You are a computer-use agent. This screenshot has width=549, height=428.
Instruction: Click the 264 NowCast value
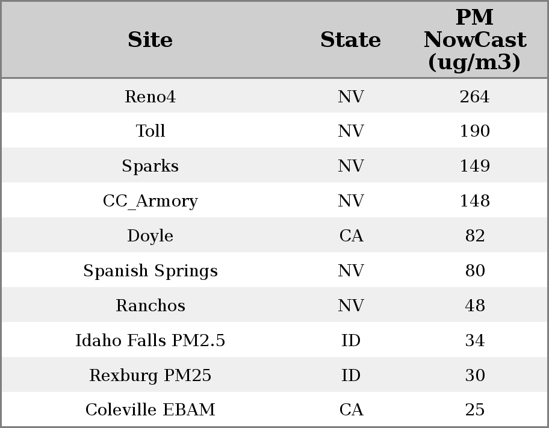(x=474, y=97)
